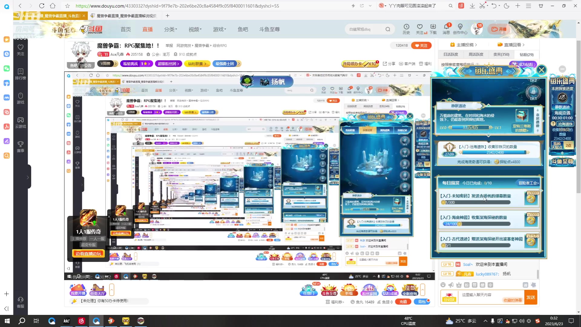
Task: Open the 消息 notification bell
Action: coord(446,29)
